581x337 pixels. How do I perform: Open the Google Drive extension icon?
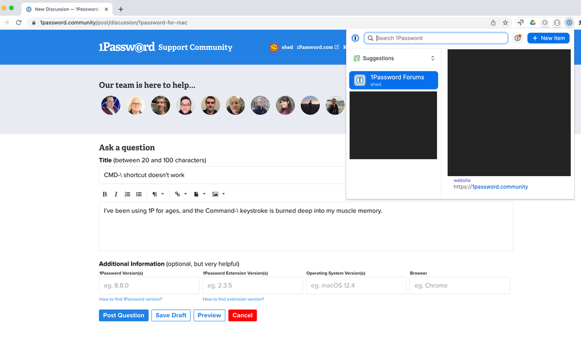click(x=533, y=23)
